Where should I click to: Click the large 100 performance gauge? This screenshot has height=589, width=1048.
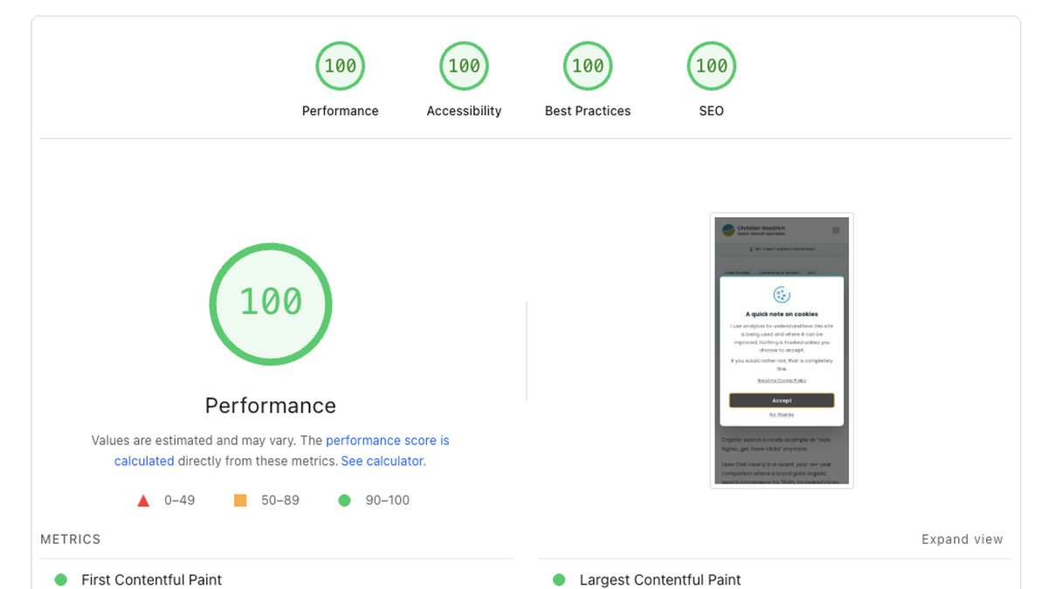[271, 304]
